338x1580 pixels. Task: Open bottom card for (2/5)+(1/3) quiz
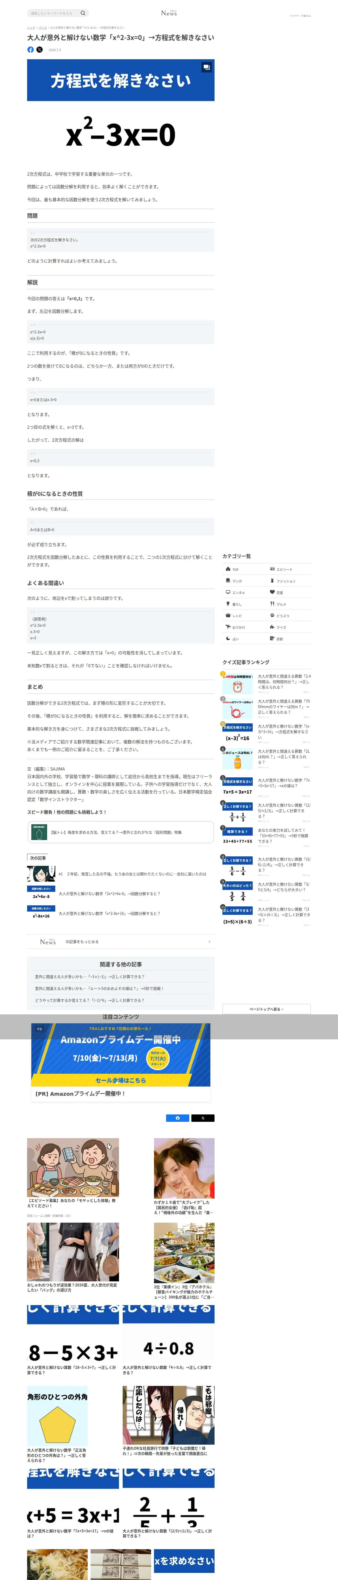tap(169, 1504)
